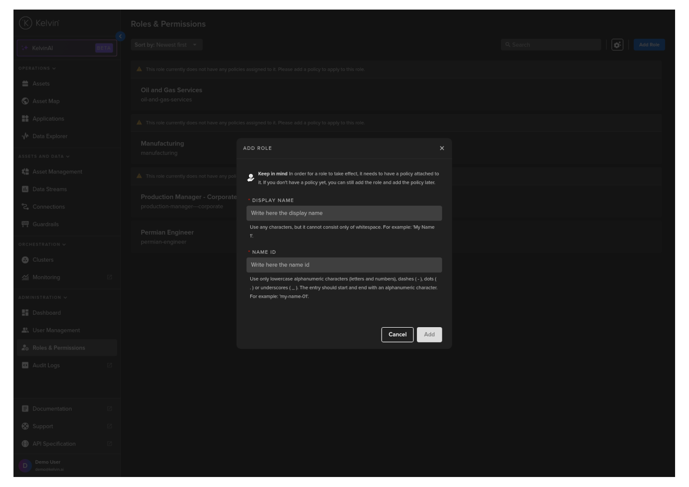Click the Data Explorer waveform icon

tap(25, 136)
